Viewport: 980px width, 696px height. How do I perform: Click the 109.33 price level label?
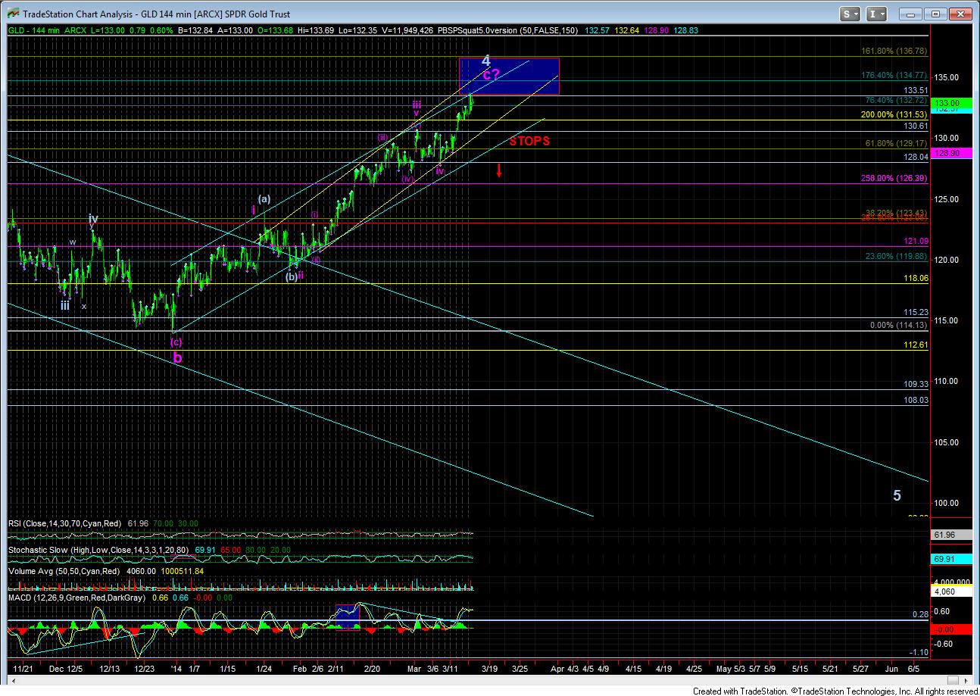coord(916,385)
